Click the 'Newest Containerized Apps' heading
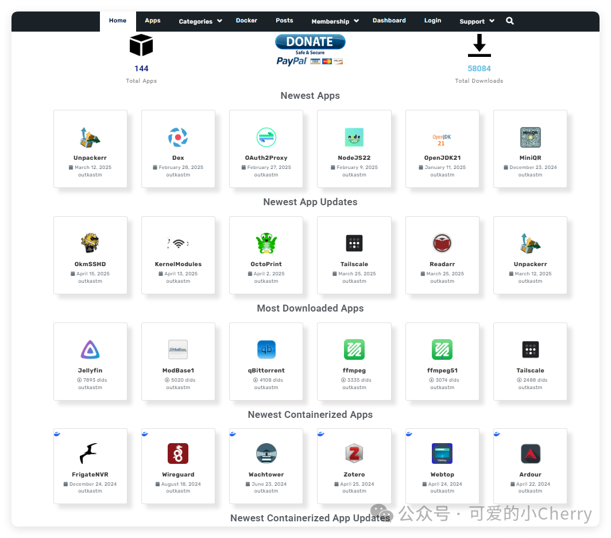 310,414
